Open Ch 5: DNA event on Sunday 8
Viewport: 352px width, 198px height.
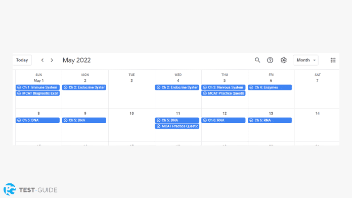(37, 120)
